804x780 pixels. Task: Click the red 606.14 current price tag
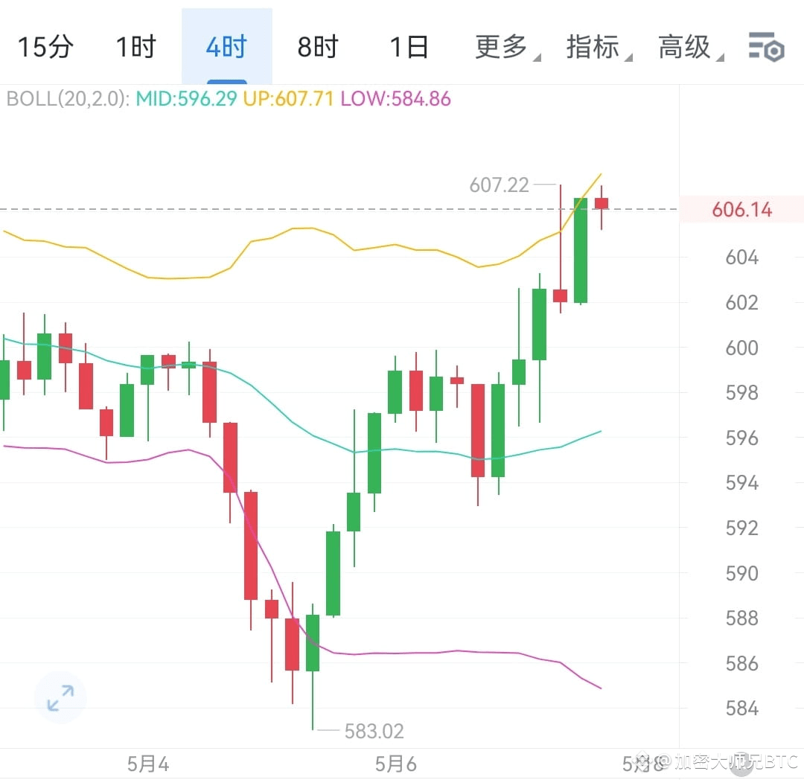pos(741,210)
